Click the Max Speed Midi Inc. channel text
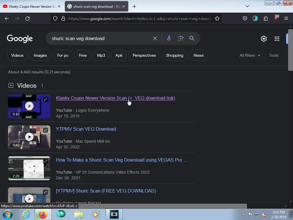The image size is (293, 220). click(94, 141)
